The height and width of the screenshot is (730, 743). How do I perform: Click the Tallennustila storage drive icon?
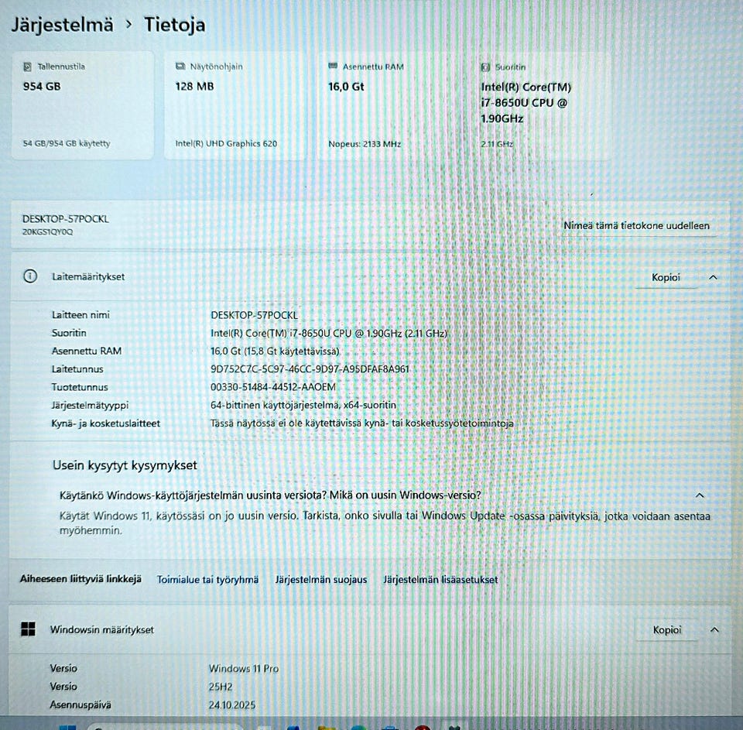(28, 67)
